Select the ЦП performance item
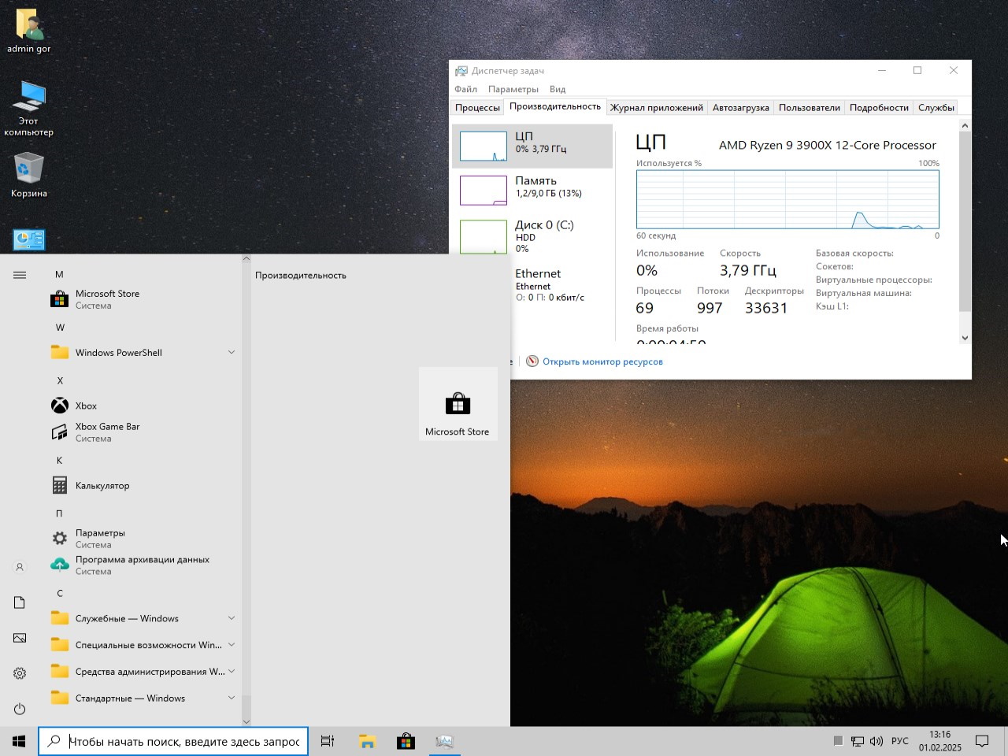 click(532, 146)
